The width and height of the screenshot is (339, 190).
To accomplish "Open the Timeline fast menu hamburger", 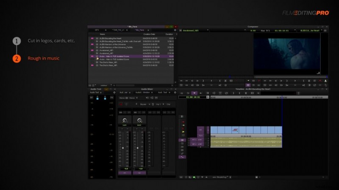I will [298, 93].
